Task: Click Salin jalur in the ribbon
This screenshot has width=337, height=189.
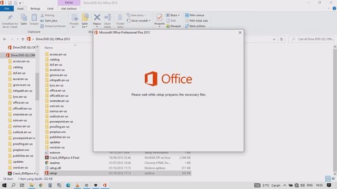Action: (x=49, y=21)
